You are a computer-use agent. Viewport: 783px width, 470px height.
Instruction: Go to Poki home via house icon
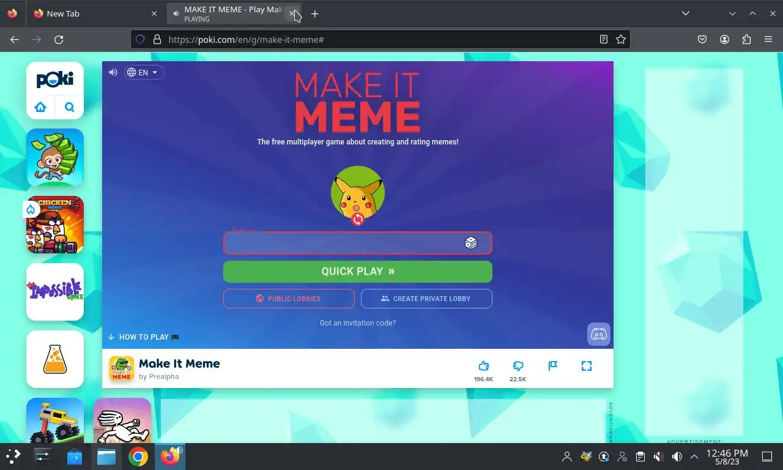point(40,107)
